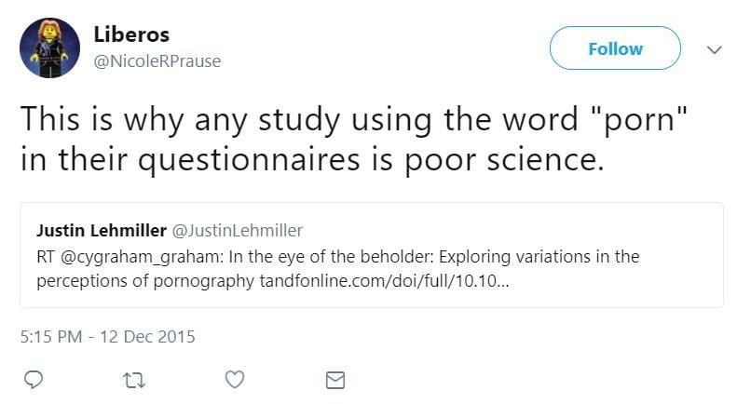This screenshot has height=404, width=737.
Task: Click the 5:15 PM - 12 Dec 2015 timestamp
Action: click(x=107, y=336)
